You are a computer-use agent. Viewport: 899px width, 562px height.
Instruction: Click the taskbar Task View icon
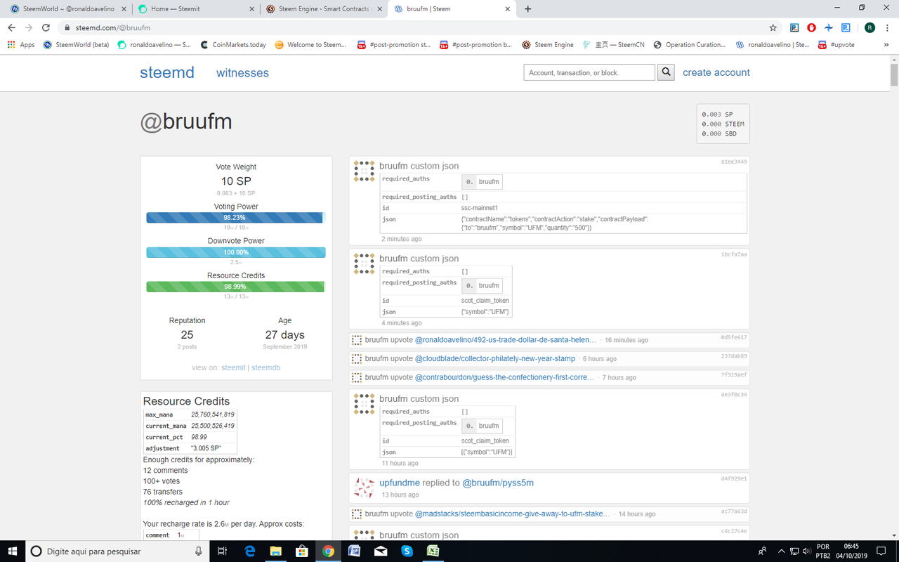(x=223, y=551)
